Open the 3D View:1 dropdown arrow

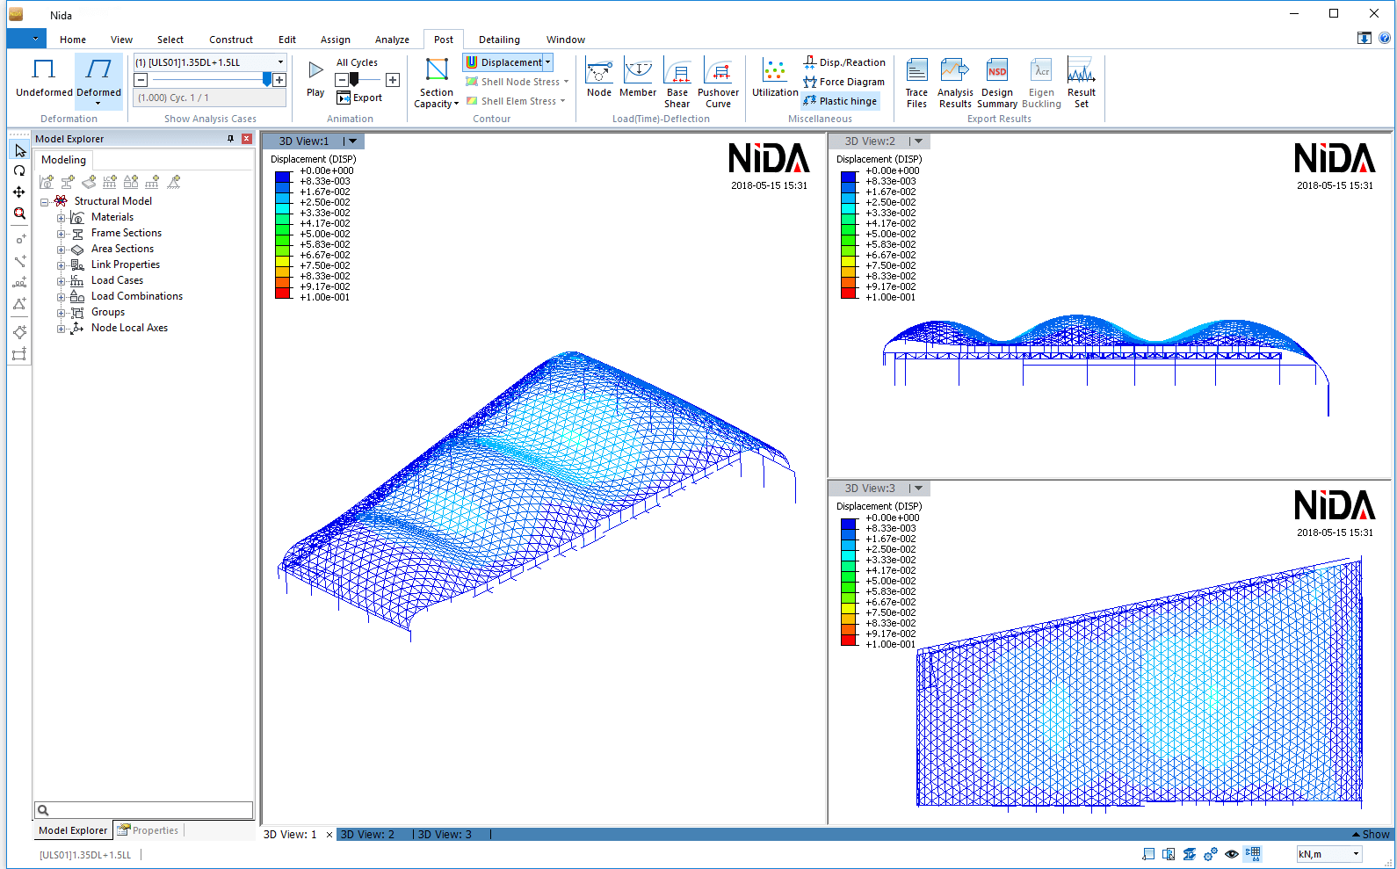point(353,141)
